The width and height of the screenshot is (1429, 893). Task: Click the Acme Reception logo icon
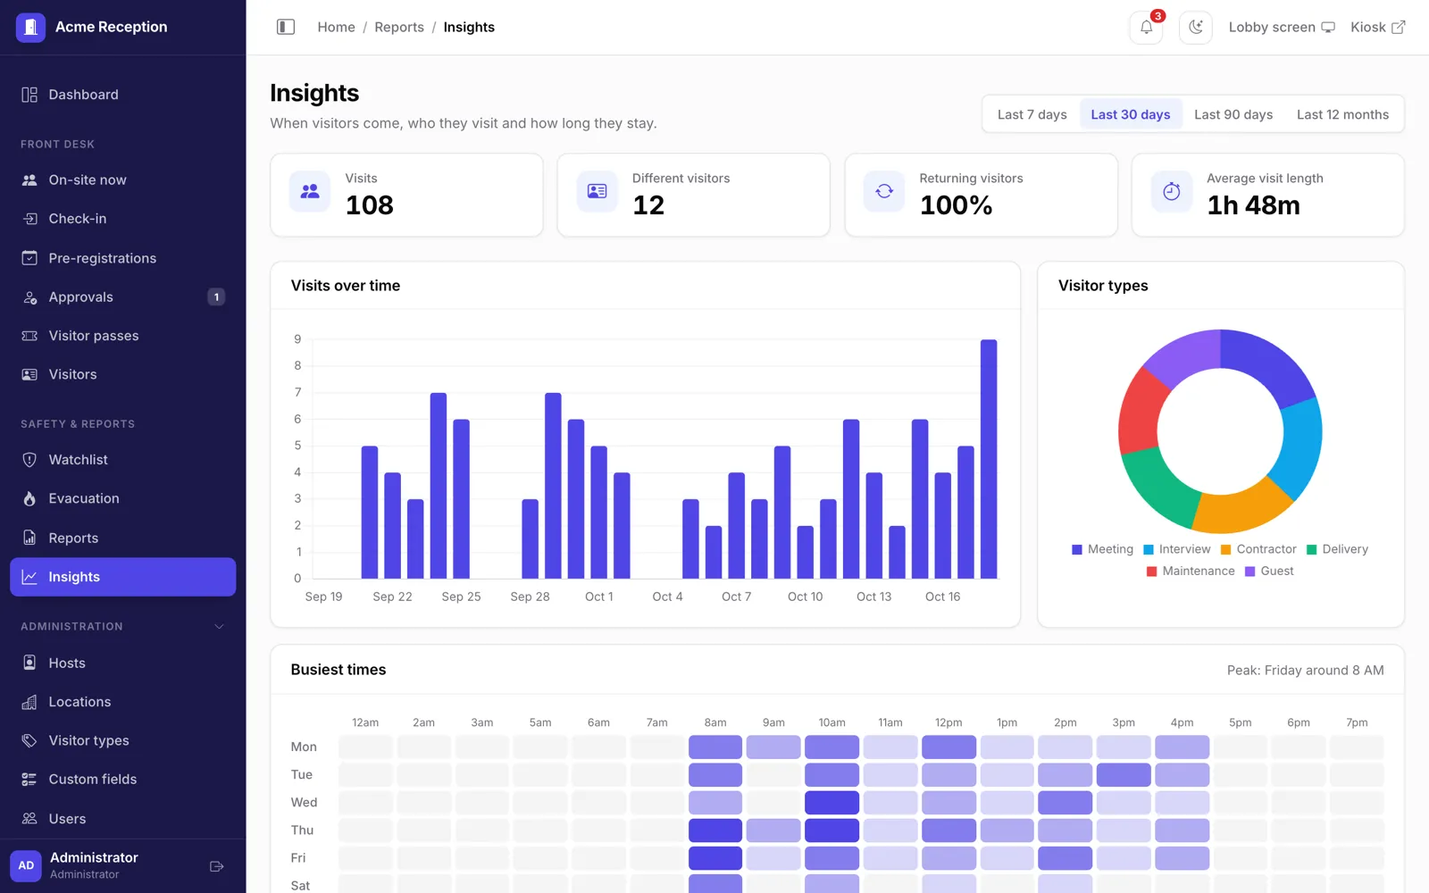click(30, 27)
